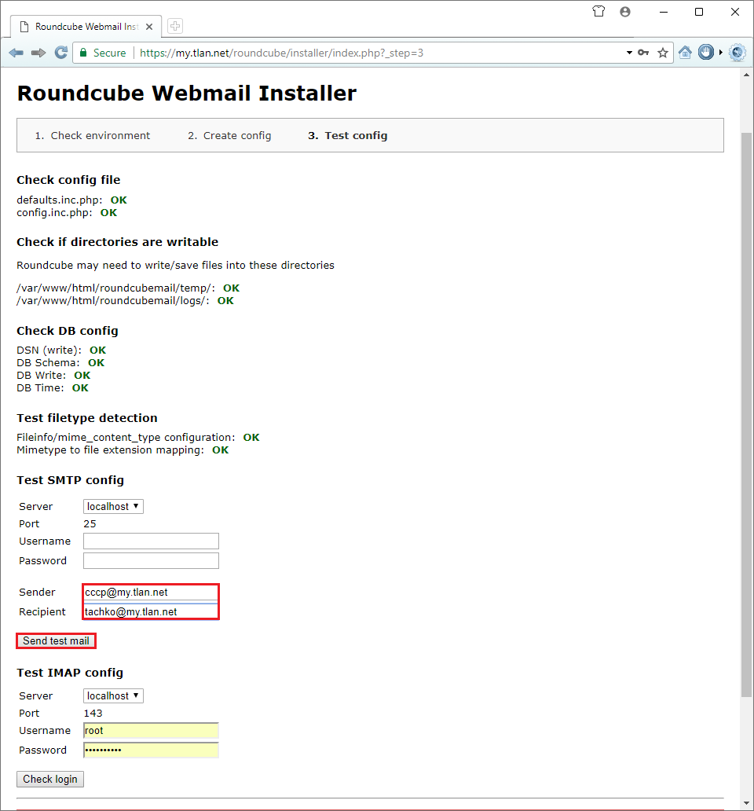Click the IMAP Username field containing root
This screenshot has width=754, height=811.
(x=151, y=730)
